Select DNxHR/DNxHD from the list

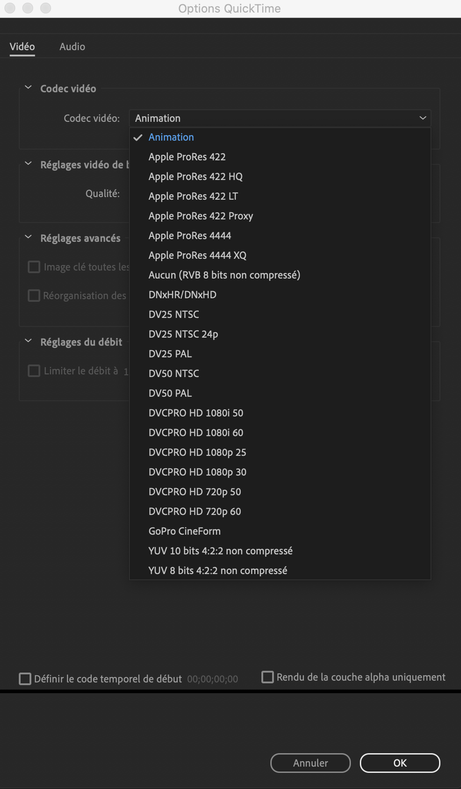(x=182, y=295)
